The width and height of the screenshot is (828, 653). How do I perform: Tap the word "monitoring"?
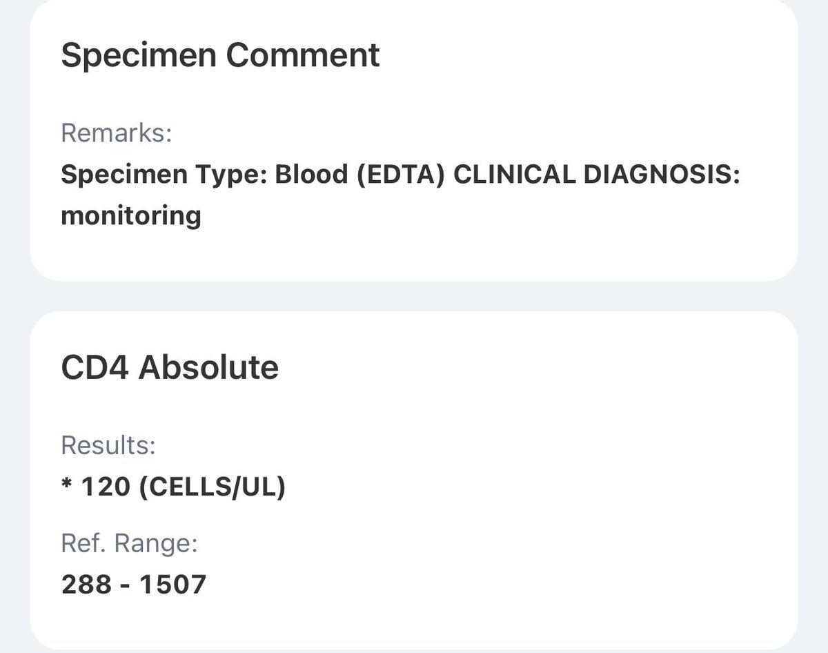tap(131, 216)
